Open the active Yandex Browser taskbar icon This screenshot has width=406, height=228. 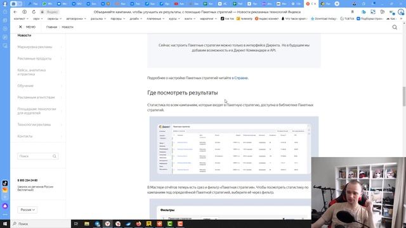pos(107,224)
